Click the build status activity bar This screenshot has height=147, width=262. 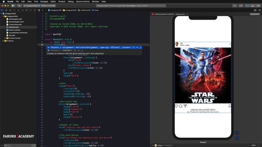tap(131, 6)
